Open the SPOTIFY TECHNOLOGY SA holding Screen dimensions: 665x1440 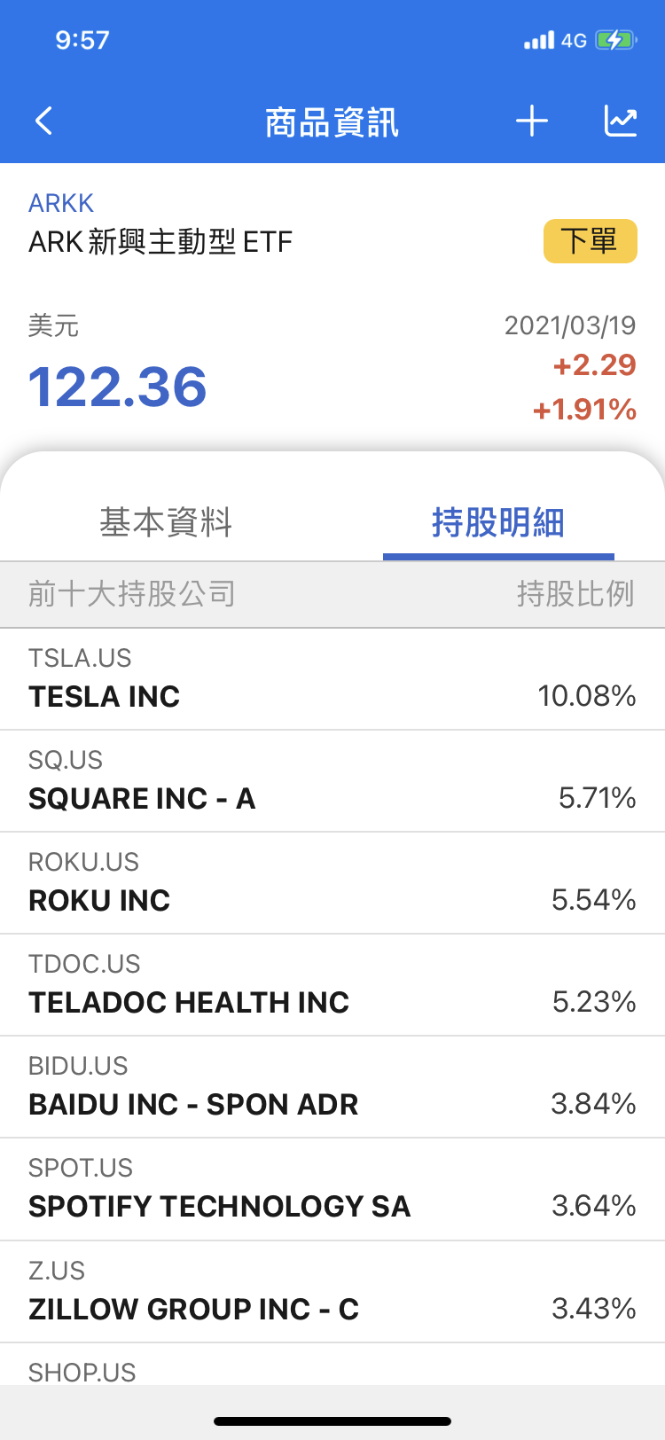[332, 1190]
